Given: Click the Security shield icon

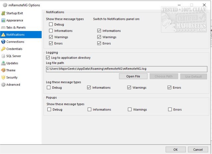Looking at the screenshot, I should pyautogui.click(x=3, y=77).
